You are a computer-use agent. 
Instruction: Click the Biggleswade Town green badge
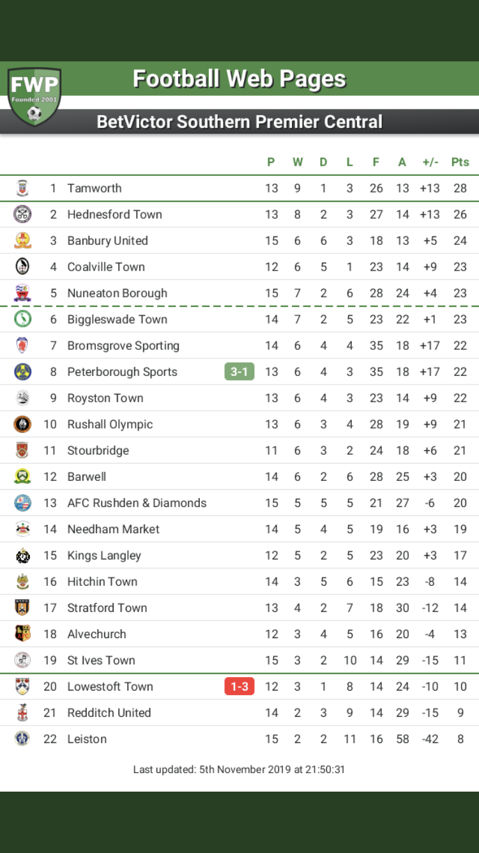click(22, 319)
